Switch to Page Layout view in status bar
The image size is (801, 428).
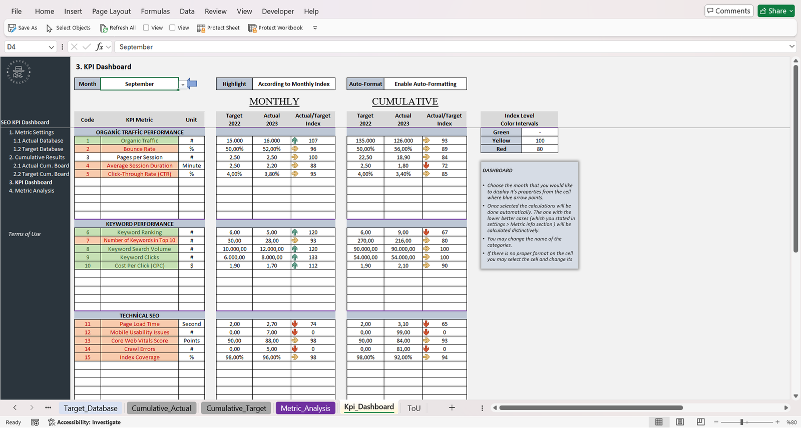(x=680, y=422)
